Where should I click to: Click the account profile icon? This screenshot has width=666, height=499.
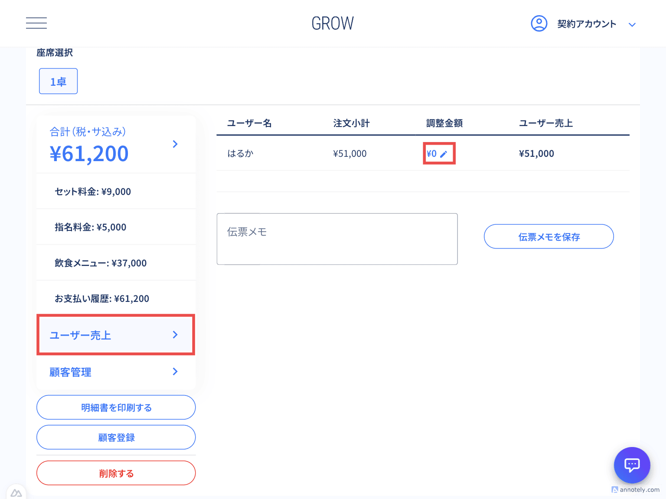539,23
